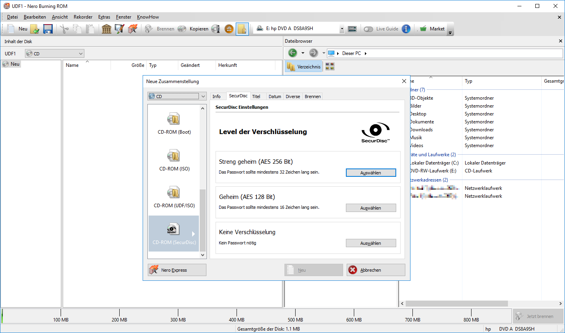Click the orange Eject disc icon

229,29
